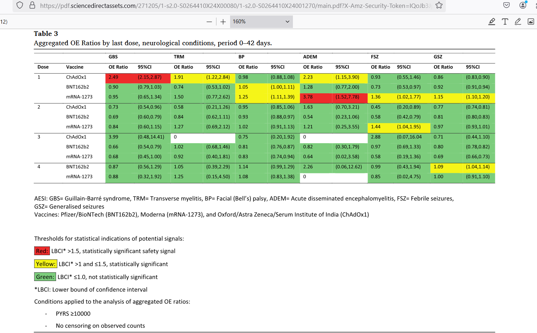Select the freehand draw tool
Image resolution: width=537 pixels, height=333 pixels.
click(x=518, y=22)
